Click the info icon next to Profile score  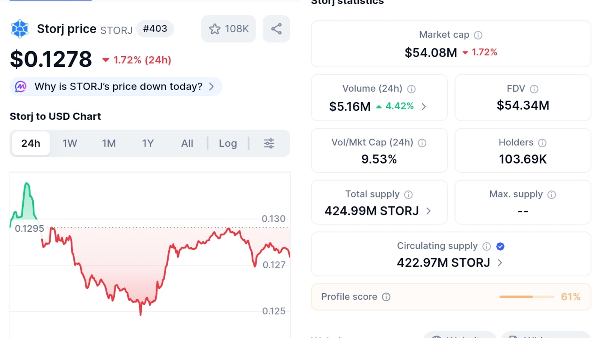click(x=386, y=297)
